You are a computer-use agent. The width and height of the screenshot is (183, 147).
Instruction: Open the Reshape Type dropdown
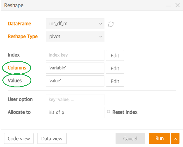click(75, 37)
